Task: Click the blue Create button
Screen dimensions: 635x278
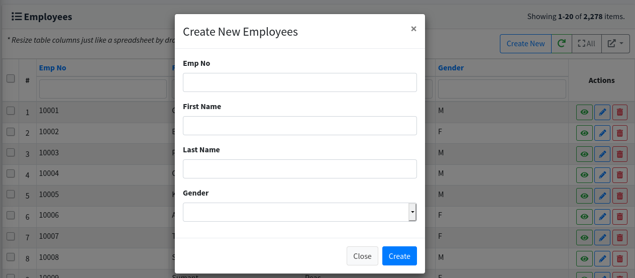Action: [399, 256]
